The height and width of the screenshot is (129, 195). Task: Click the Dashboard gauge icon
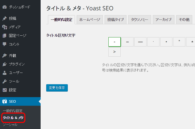click(x=5, y=7)
